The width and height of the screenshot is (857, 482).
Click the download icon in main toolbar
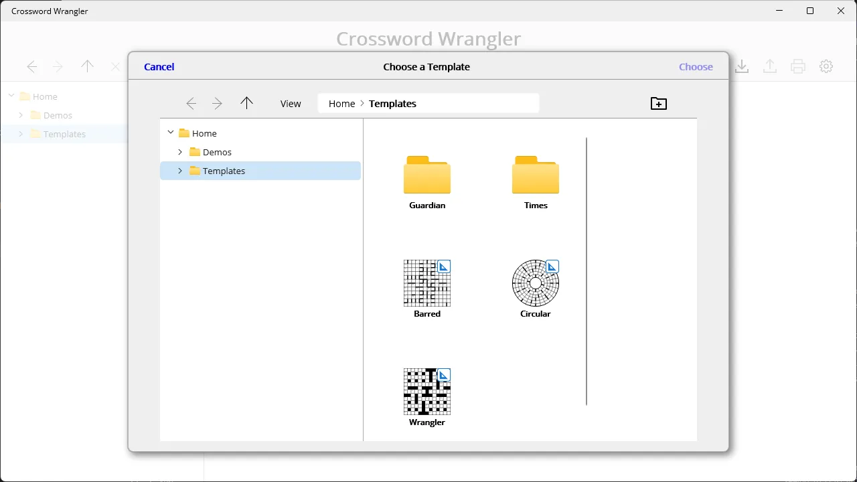click(x=742, y=66)
